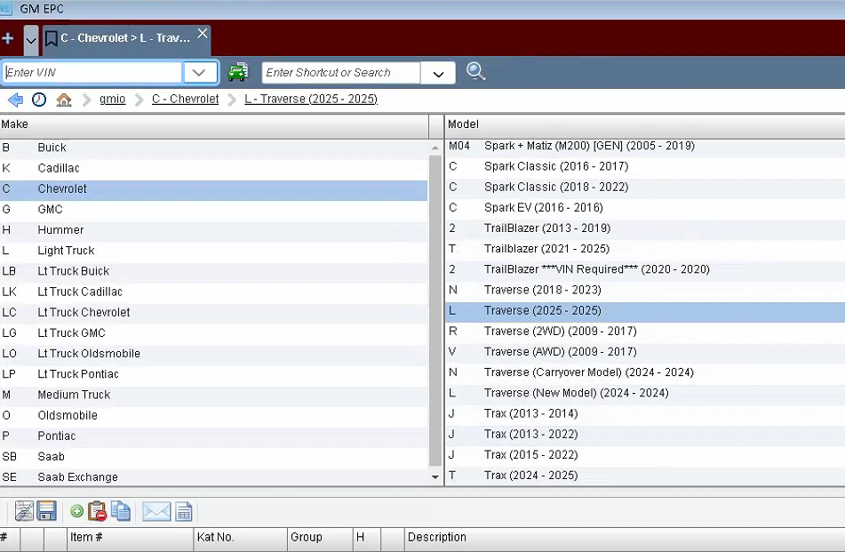The width and height of the screenshot is (845, 552).
Task: Click the clipboard remove item icon
Action: tap(98, 512)
